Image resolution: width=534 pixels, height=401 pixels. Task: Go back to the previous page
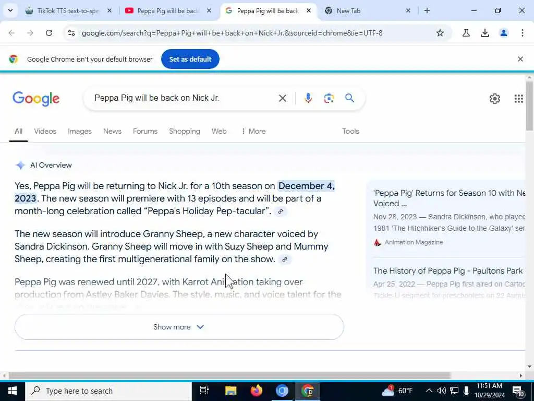11,33
